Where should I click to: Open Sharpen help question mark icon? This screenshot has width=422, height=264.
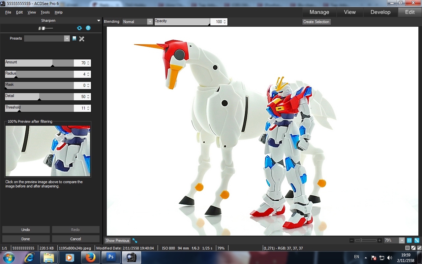[x=88, y=28]
